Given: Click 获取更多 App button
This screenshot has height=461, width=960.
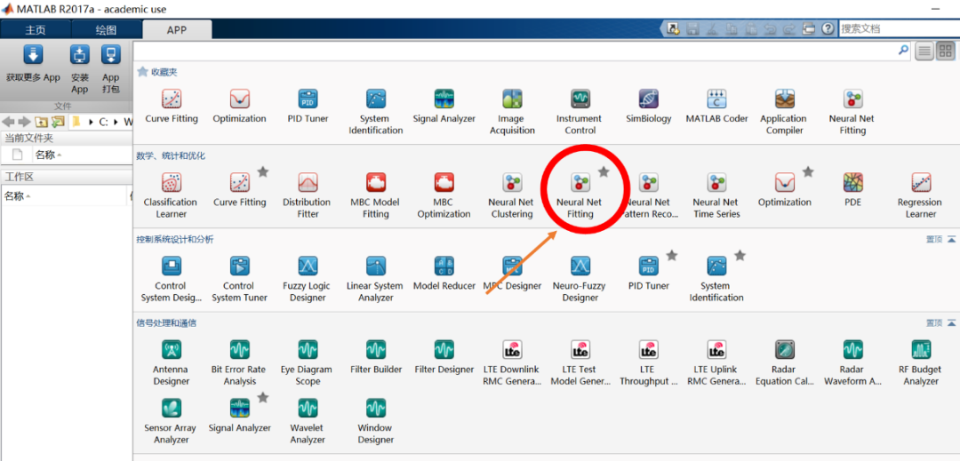Looking at the screenshot, I should (x=33, y=64).
